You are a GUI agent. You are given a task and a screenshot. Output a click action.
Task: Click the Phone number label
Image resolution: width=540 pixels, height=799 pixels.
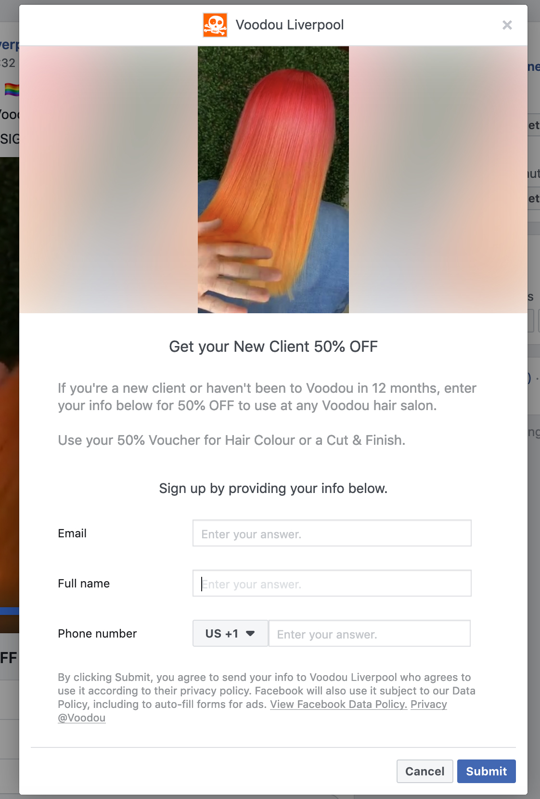tap(97, 634)
